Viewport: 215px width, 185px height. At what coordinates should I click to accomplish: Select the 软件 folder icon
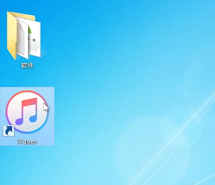[x=24, y=35]
